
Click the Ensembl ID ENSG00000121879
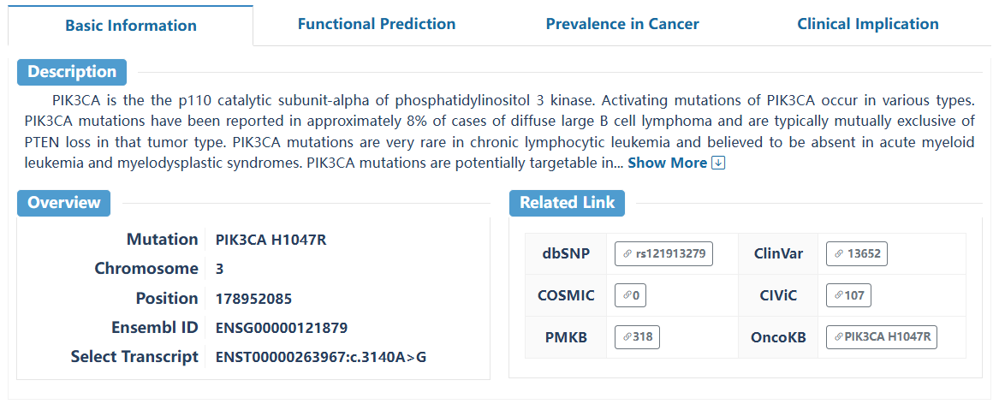[282, 328]
